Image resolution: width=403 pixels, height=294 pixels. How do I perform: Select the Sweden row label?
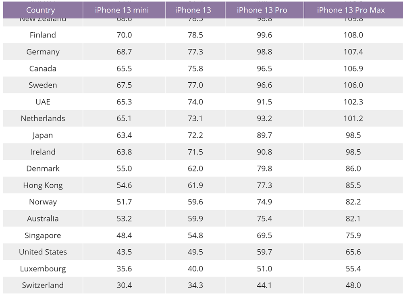43,85
